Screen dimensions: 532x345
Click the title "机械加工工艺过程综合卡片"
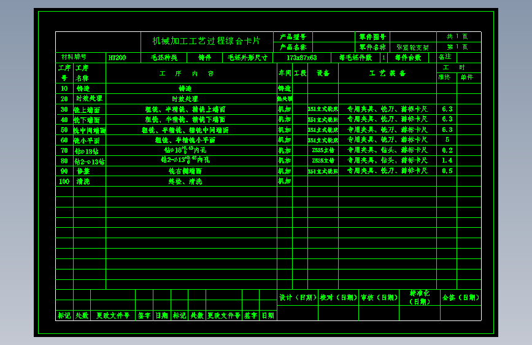click(x=206, y=41)
